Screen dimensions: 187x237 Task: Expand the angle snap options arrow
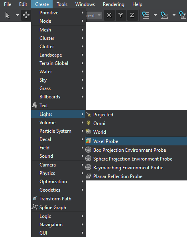pyautogui.click(x=174, y=15)
